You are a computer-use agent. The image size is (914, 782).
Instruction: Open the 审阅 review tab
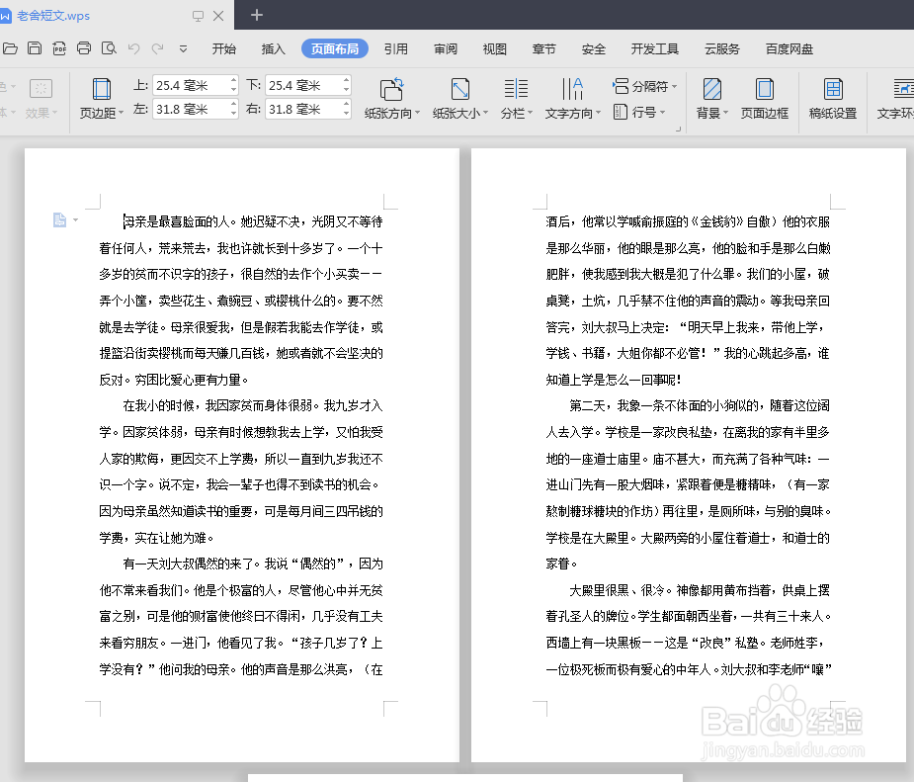[x=446, y=46]
